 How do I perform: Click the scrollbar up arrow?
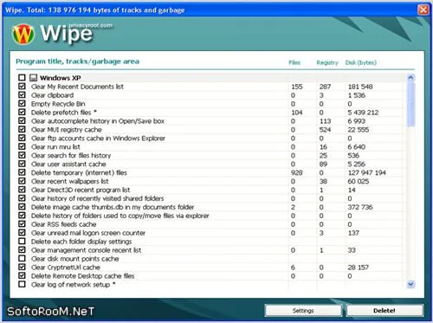[410, 78]
